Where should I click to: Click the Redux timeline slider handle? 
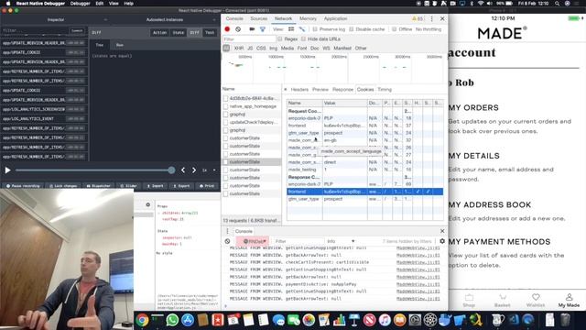[x=171, y=170]
